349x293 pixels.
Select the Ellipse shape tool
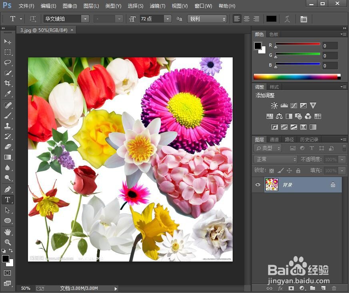pos(8,220)
